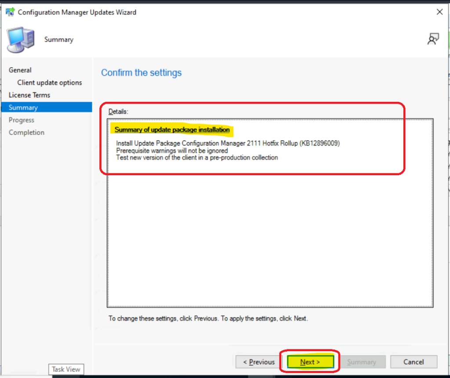Click the Confirm the settings heading
The width and height of the screenshot is (450, 378).
click(141, 72)
